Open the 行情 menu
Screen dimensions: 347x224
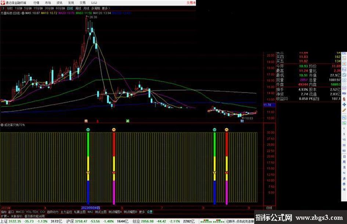(x=36, y=3)
